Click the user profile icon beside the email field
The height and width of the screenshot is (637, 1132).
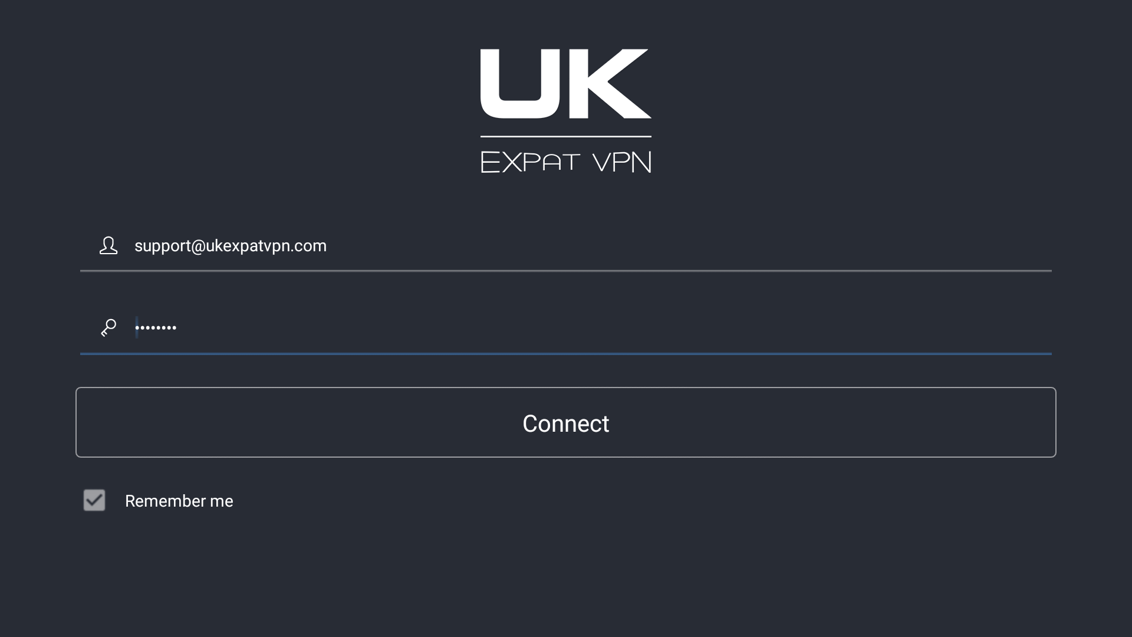pos(108,246)
